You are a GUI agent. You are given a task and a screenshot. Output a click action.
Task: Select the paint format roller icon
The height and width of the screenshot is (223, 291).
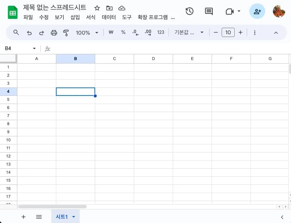66,33
